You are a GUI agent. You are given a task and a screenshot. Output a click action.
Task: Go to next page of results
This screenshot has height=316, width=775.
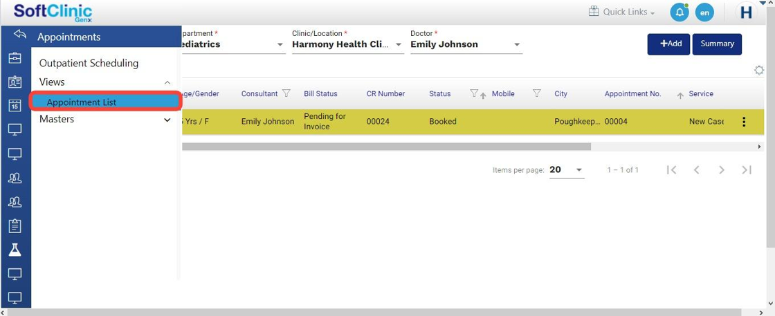722,170
